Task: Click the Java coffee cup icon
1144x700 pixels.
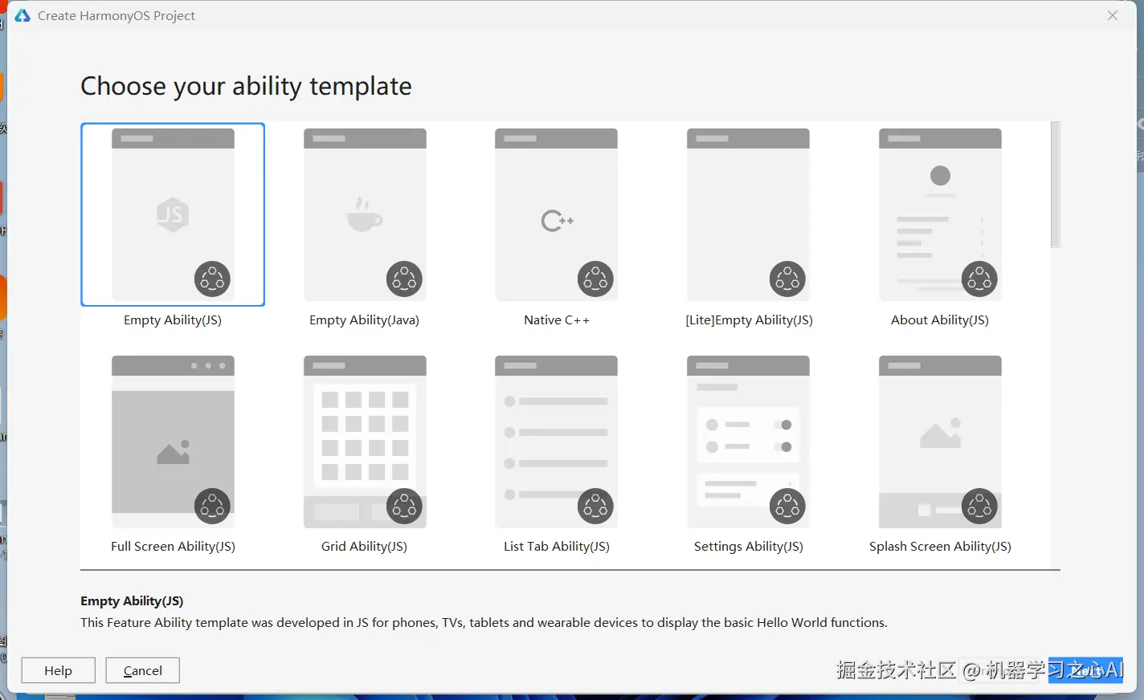Action: 364,214
